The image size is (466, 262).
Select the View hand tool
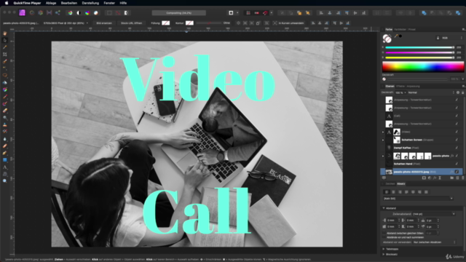pos(5,33)
